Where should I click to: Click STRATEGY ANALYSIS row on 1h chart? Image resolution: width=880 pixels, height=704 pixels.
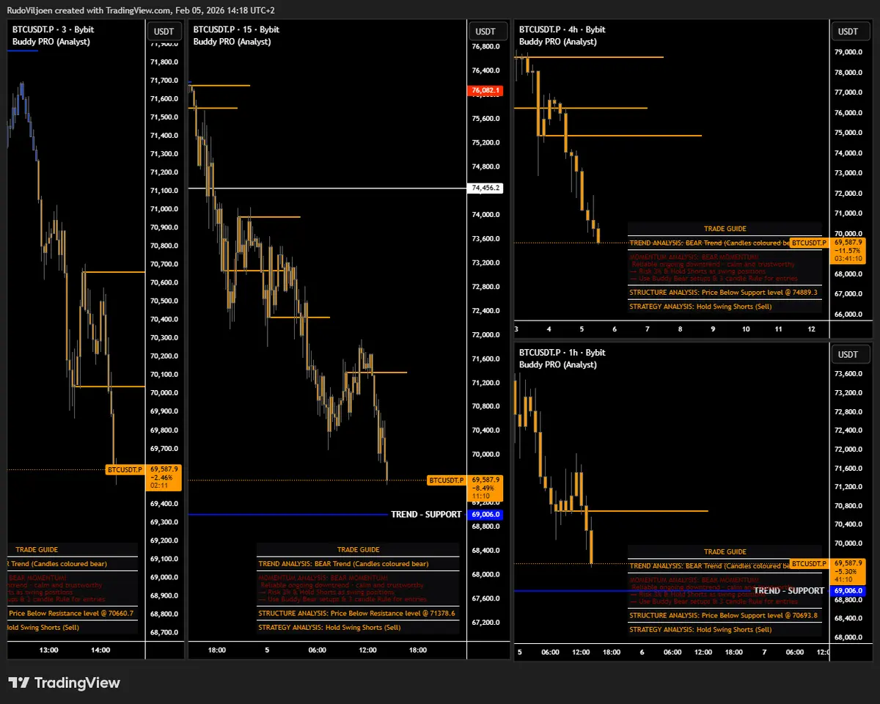[725, 630]
